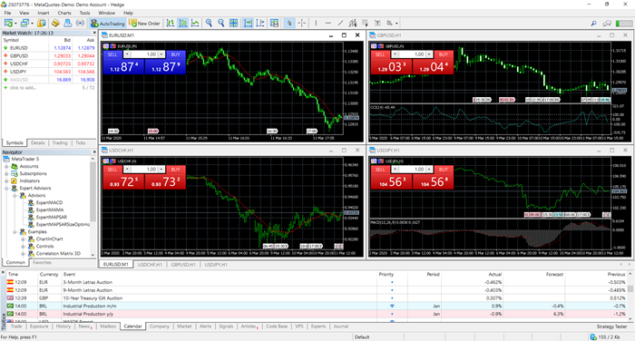The height and width of the screenshot is (341, 635).
Task: Select the vertical line drawing tool
Action: [x=316, y=23]
